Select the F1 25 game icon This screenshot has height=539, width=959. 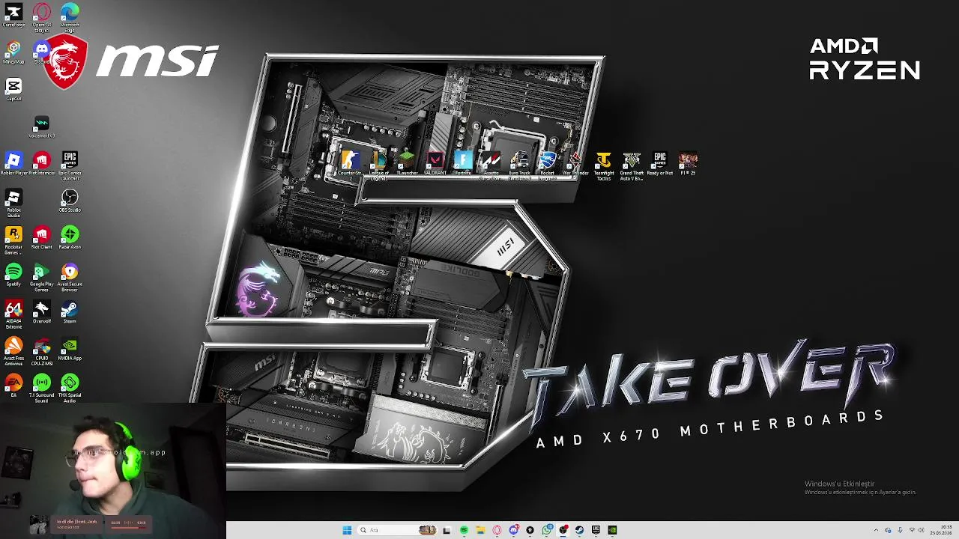tap(688, 163)
